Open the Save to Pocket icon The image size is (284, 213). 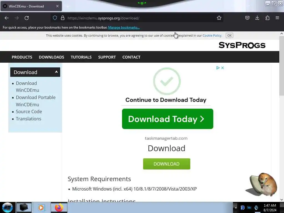pyautogui.click(x=247, y=18)
